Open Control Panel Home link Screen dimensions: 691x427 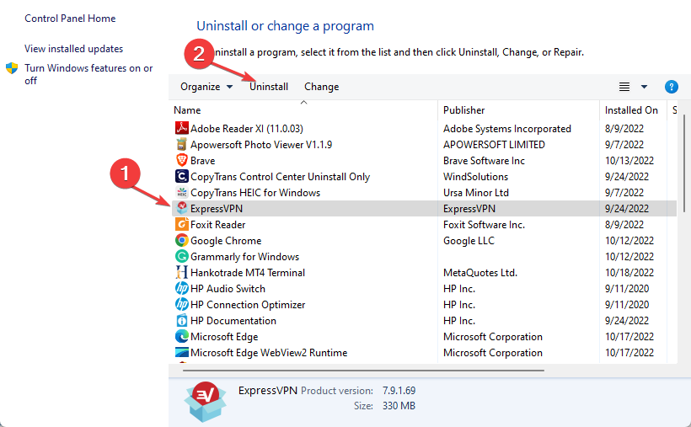(70, 19)
